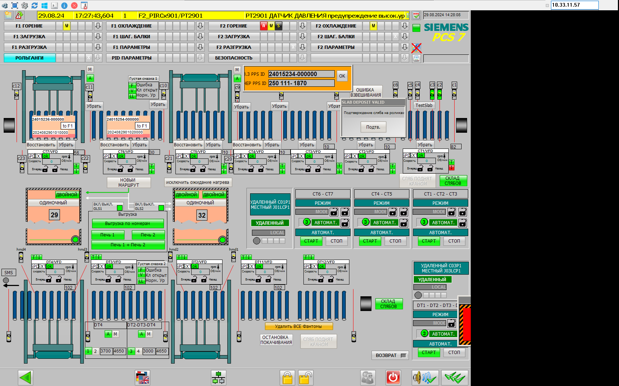619x386 pixels.
Task: Acknowledge the alarm line with the checkmark icon
Action: point(416,15)
